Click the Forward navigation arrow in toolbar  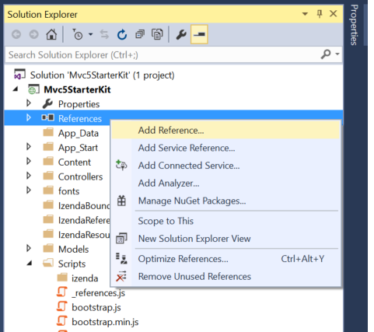pos(33,34)
